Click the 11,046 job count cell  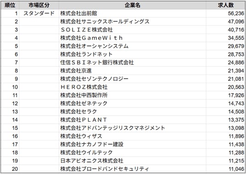(x=225, y=169)
